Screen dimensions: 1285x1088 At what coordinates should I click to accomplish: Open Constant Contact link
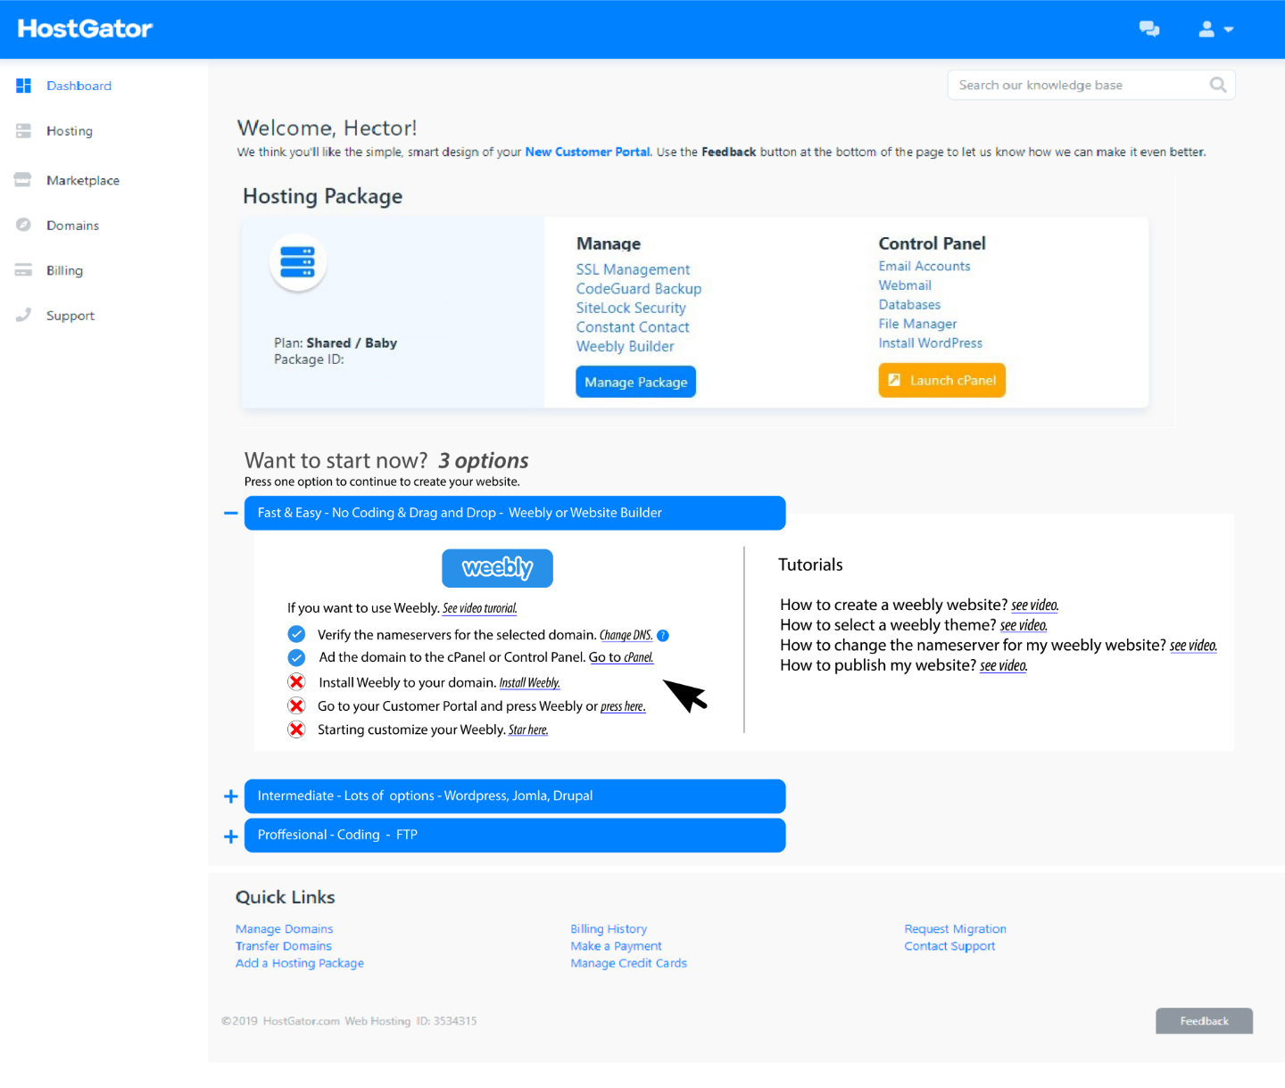pos(633,327)
